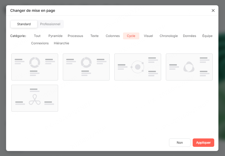Filter layouts by Pyramide category
The width and height of the screenshot is (225, 156).
pyautogui.click(x=55, y=36)
